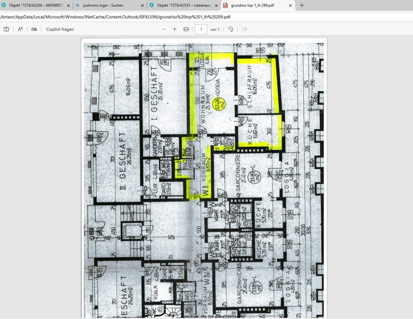Toggle the two-page layout view

244,29
